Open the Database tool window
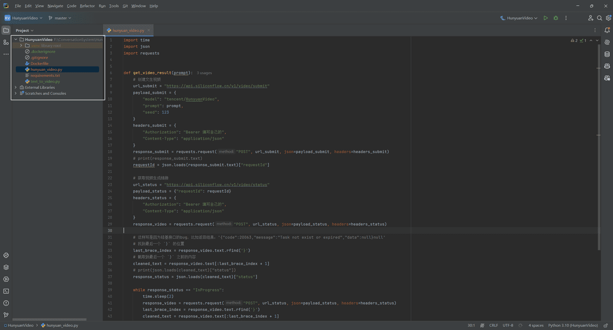Screen dimensions: 613x330 tap(607, 54)
